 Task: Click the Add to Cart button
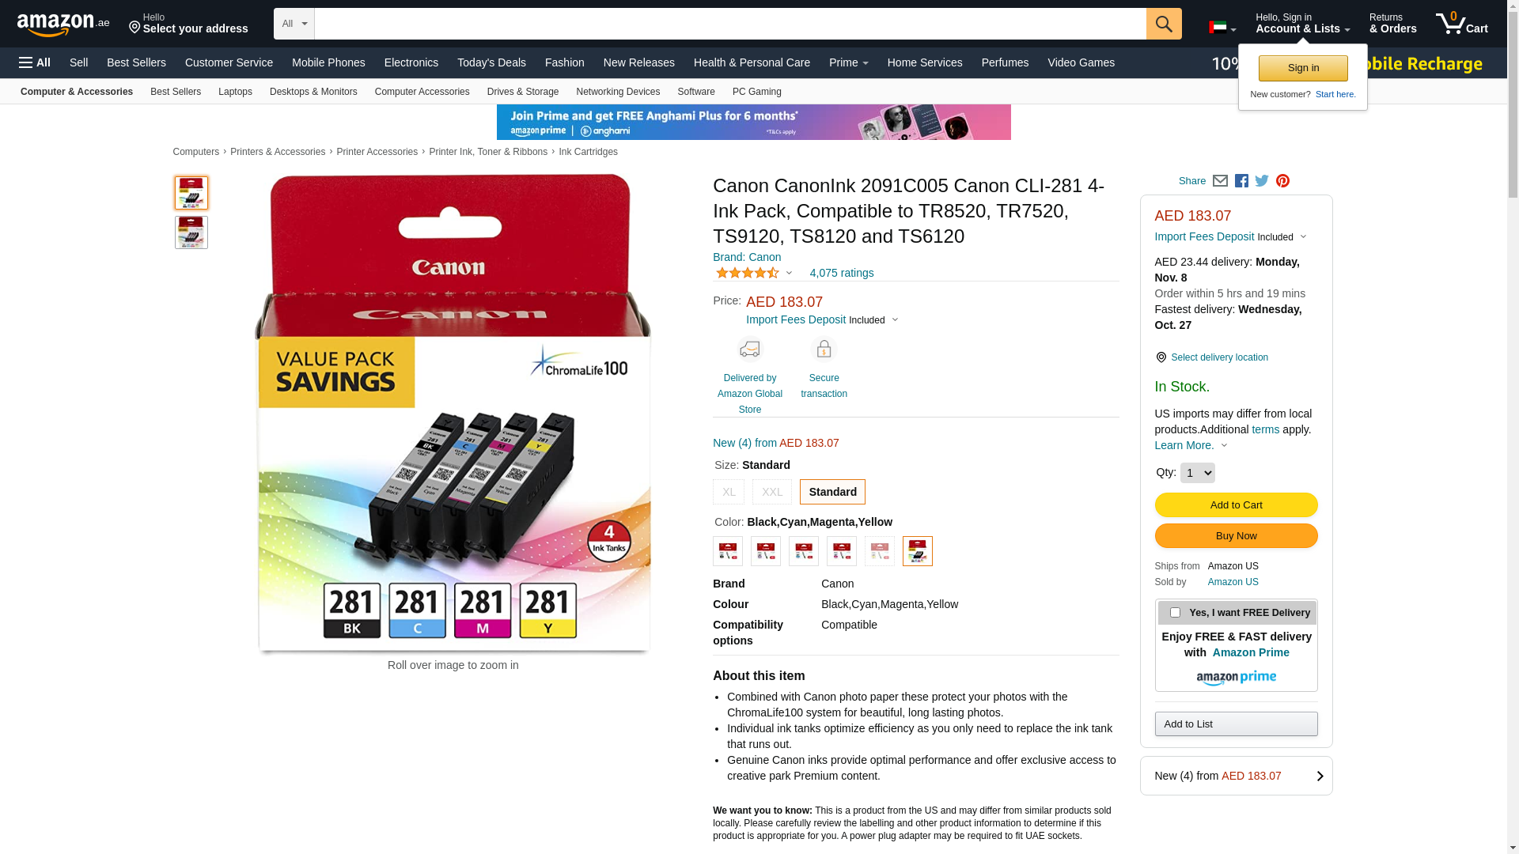point(1236,505)
